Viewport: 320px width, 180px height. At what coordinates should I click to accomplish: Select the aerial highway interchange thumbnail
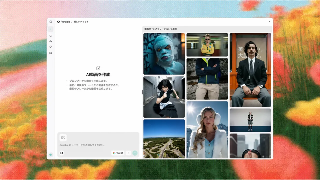164,139
